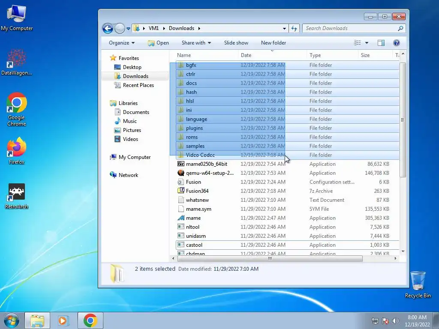Select the whatsnew text document
The height and width of the screenshot is (329, 439).
[x=197, y=200]
